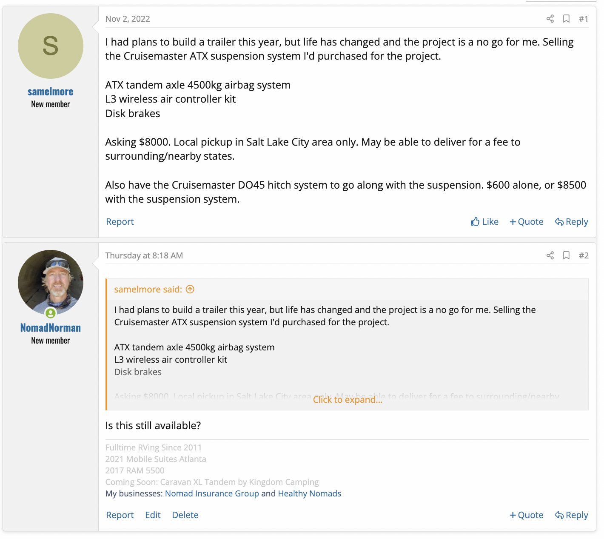
Task: Quote NomadNorman's post
Action: (527, 515)
